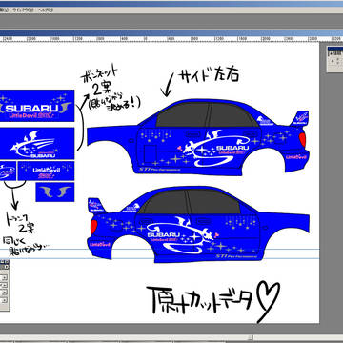Click the fourth arrow button in the small left palette
The image size is (343, 343).
[x=5, y=299]
